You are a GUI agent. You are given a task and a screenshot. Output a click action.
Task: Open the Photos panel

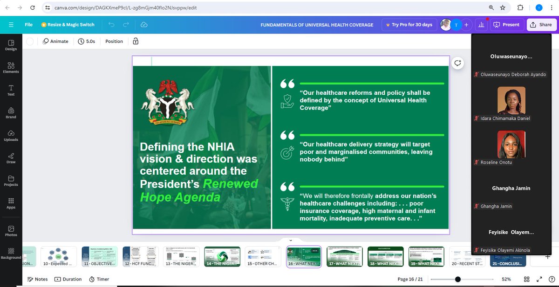point(11,231)
